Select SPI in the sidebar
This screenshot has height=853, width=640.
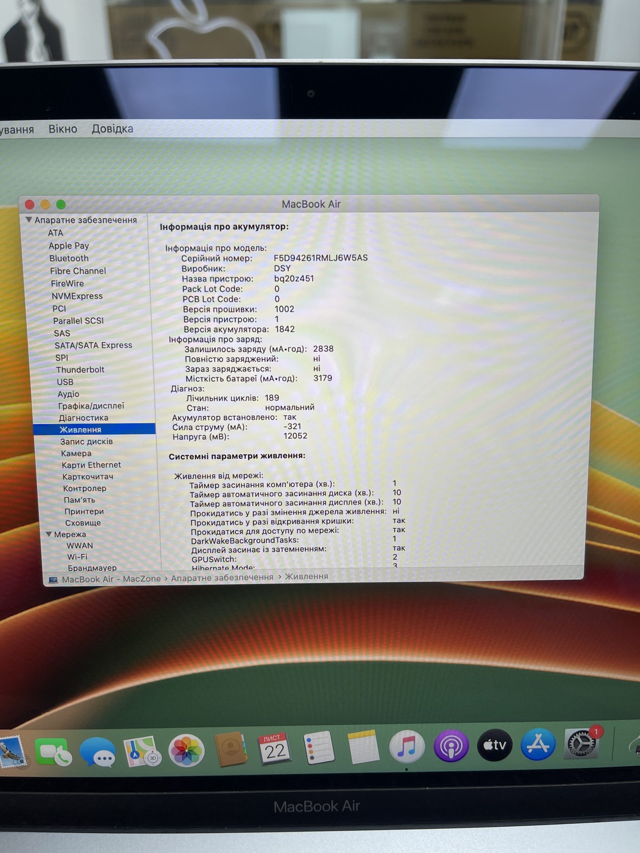[62, 358]
